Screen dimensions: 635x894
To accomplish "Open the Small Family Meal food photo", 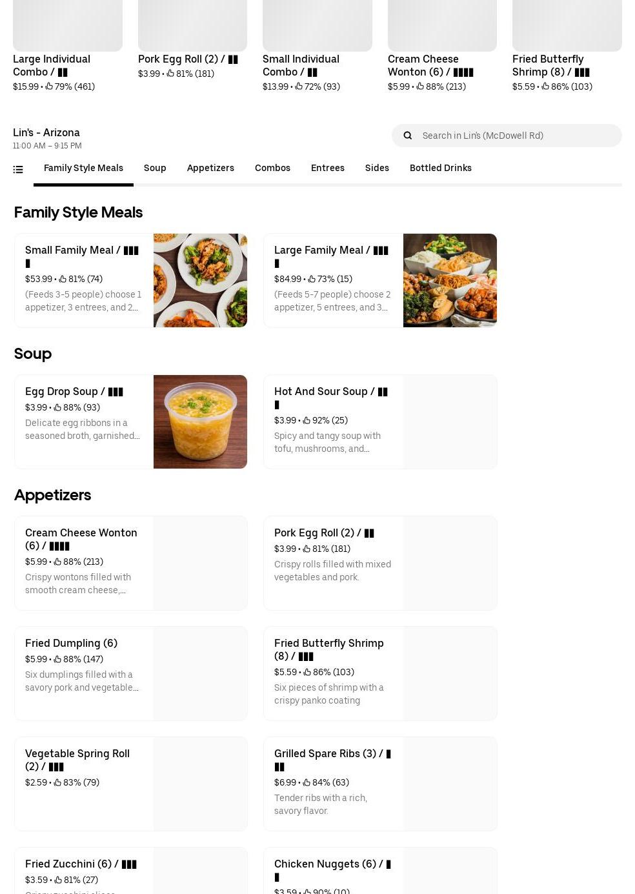I will tap(200, 280).
